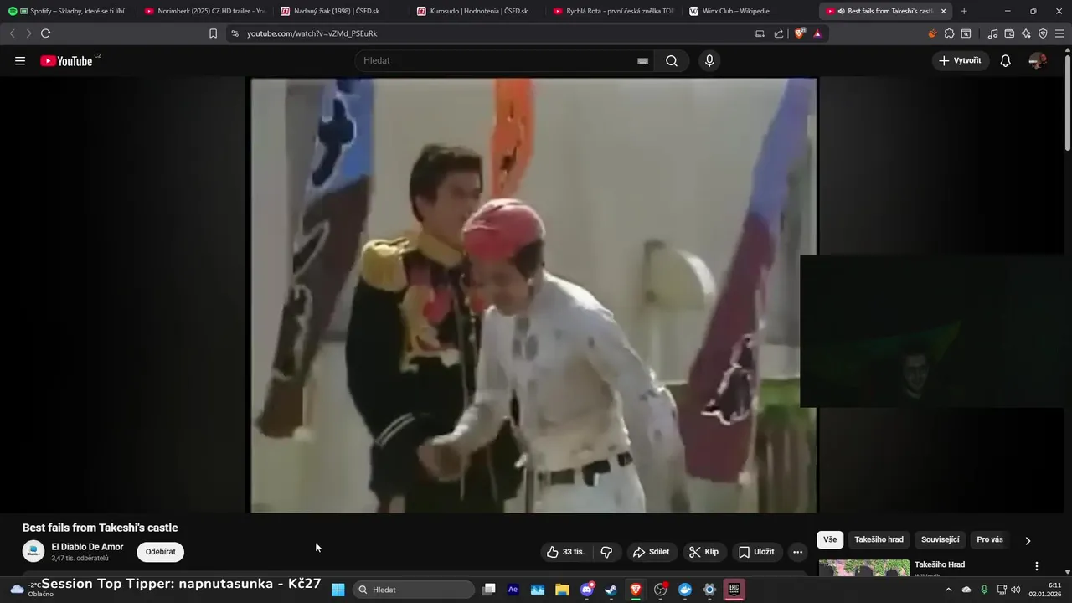Open the El Diablo De Amor channel link

pyautogui.click(x=87, y=547)
